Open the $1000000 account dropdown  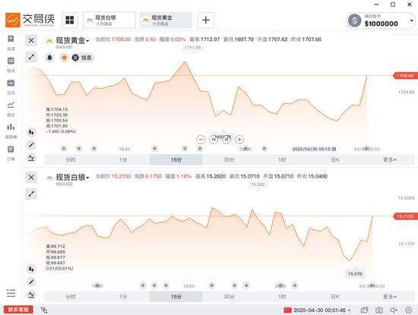pos(412,20)
